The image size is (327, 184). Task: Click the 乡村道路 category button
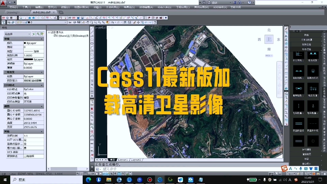pyautogui.click(x=306, y=149)
